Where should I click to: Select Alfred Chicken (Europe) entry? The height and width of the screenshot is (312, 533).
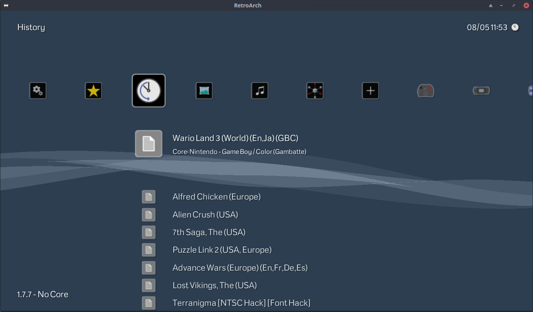(x=216, y=197)
